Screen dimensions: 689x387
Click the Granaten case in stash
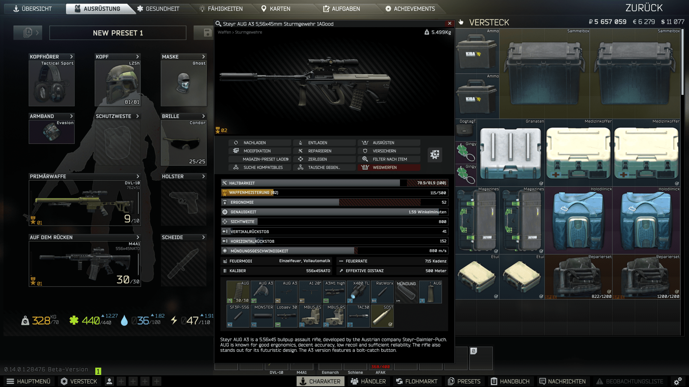tap(510, 153)
